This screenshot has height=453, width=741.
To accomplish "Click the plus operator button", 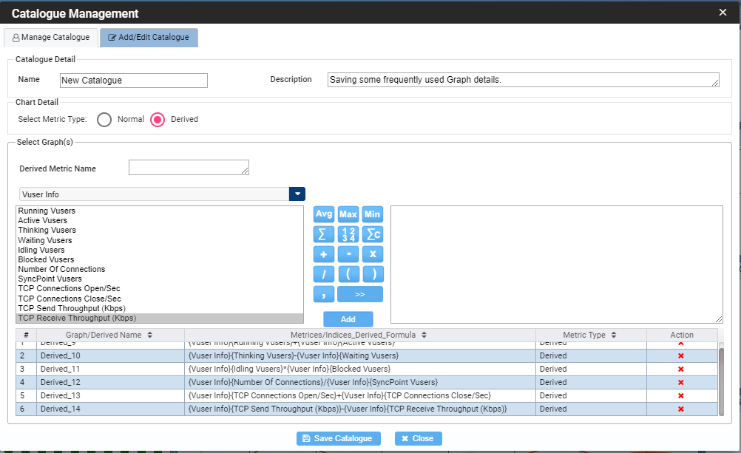I will click(x=324, y=254).
